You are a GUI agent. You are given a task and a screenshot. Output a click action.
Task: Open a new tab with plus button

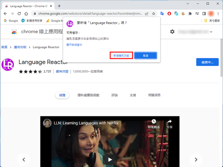59,6
